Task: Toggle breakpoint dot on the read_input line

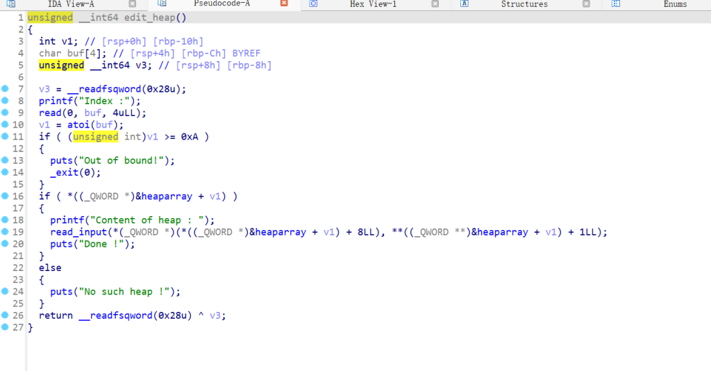Action: coord(5,232)
